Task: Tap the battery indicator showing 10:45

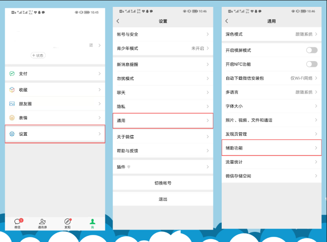Action: pyautogui.click(x=87, y=12)
